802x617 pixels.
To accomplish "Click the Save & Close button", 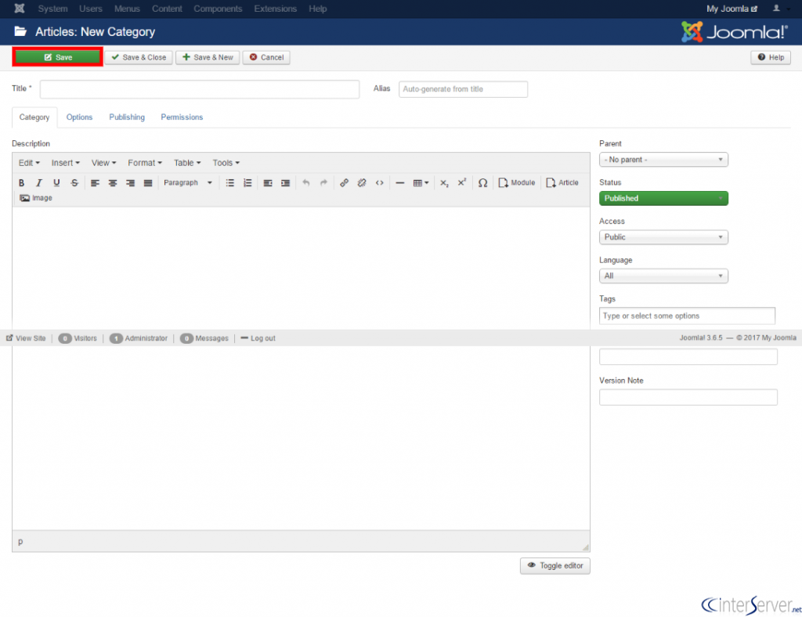I will tap(139, 57).
